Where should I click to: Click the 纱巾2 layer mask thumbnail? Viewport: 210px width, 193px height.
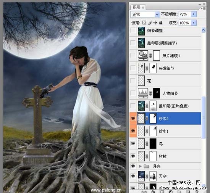tap(153, 118)
